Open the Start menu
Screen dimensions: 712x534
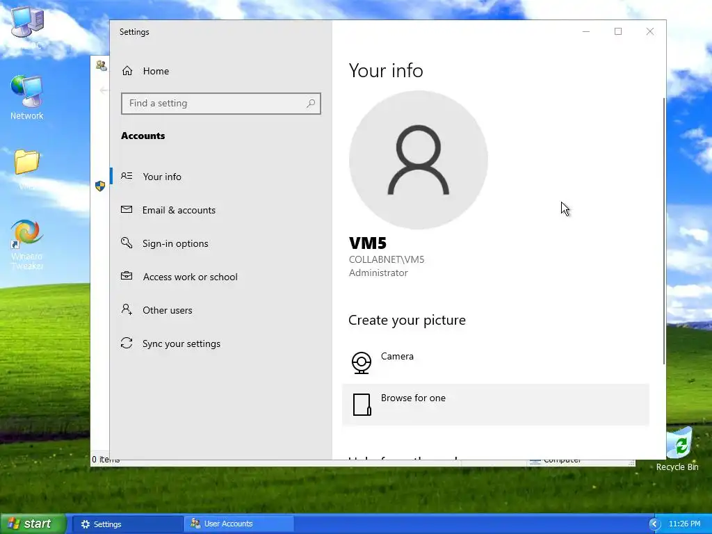33,524
